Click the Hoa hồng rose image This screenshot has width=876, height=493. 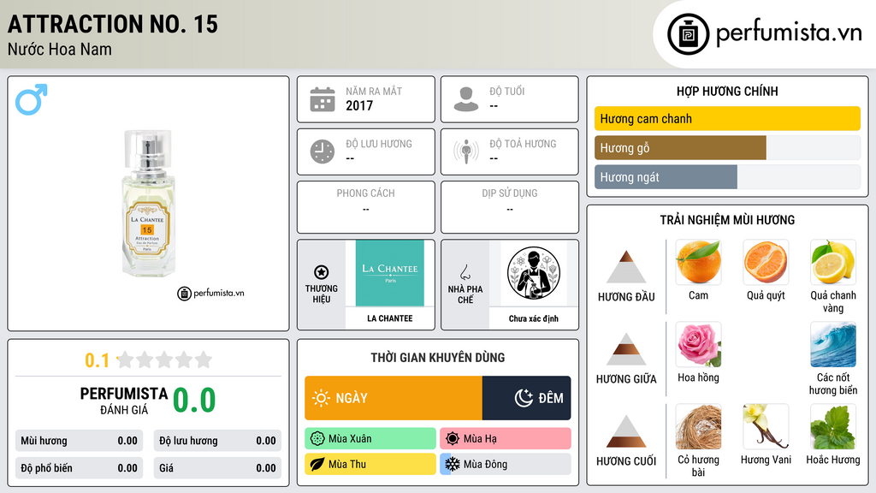(698, 344)
